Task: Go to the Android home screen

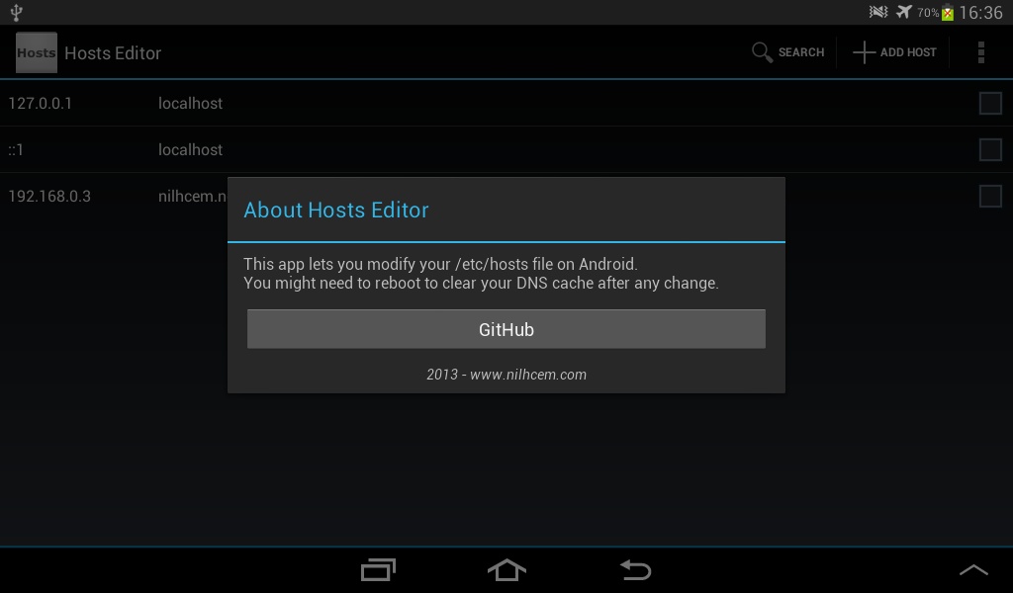Action: pyautogui.click(x=506, y=569)
